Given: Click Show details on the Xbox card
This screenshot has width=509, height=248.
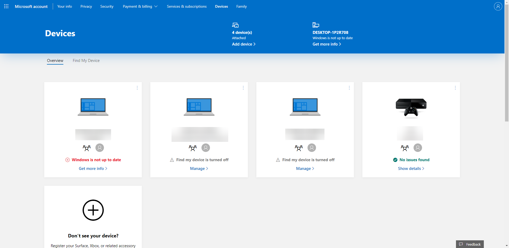Looking at the screenshot, I should tap(411, 169).
